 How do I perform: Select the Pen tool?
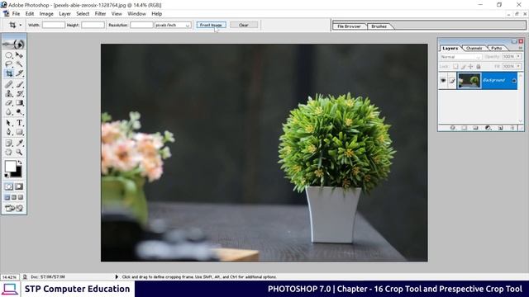[9, 132]
